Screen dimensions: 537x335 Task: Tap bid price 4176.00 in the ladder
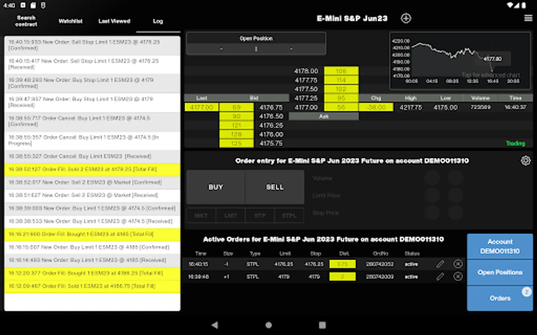[271, 134]
